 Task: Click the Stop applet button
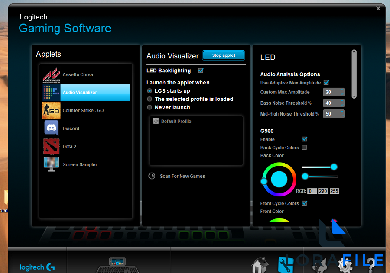223,55
